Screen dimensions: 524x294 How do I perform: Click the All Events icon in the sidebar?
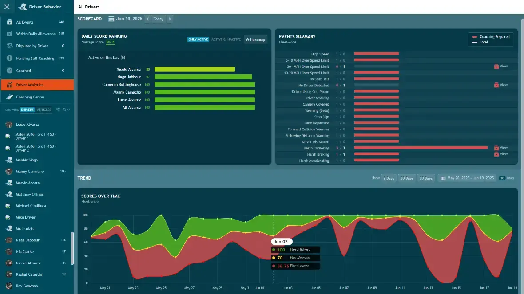(x=10, y=22)
